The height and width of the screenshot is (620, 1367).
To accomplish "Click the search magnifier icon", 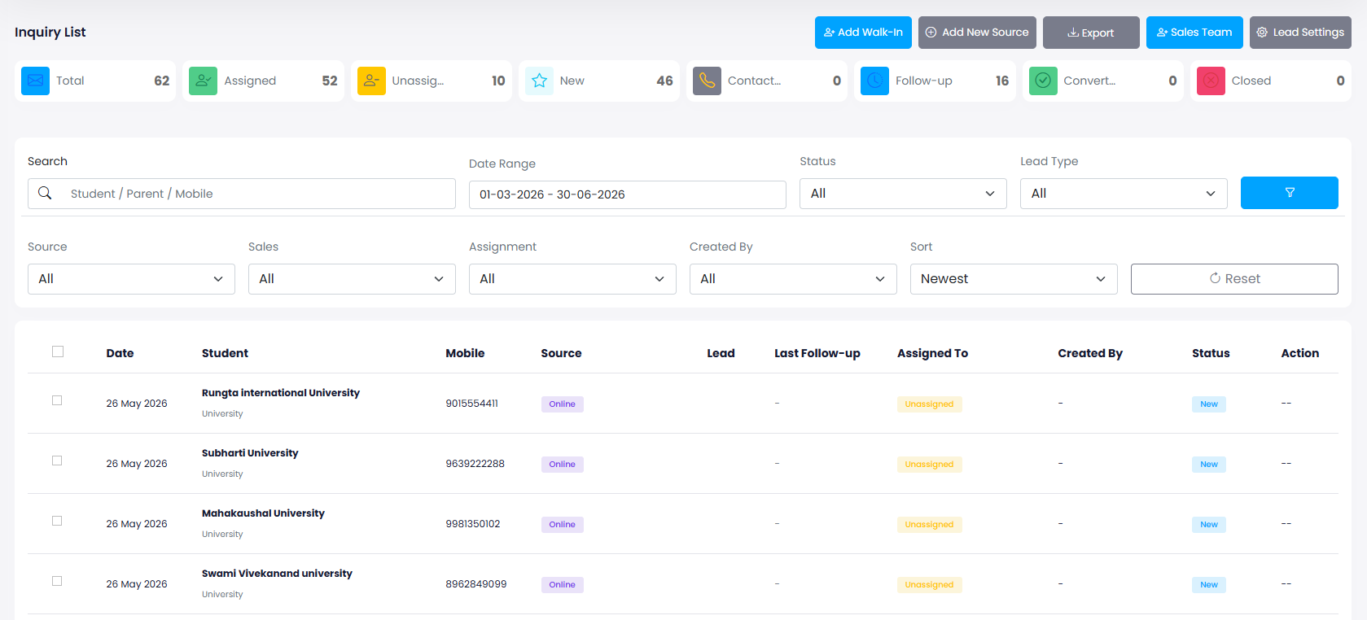I will coord(45,193).
